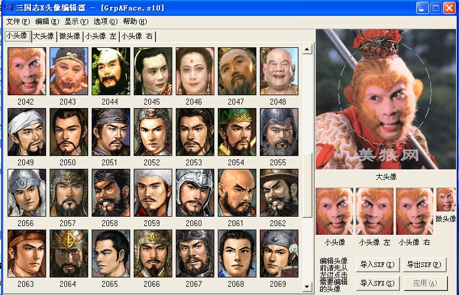Switch to the 大头像 tab
The height and width of the screenshot is (295, 459).
coord(44,36)
